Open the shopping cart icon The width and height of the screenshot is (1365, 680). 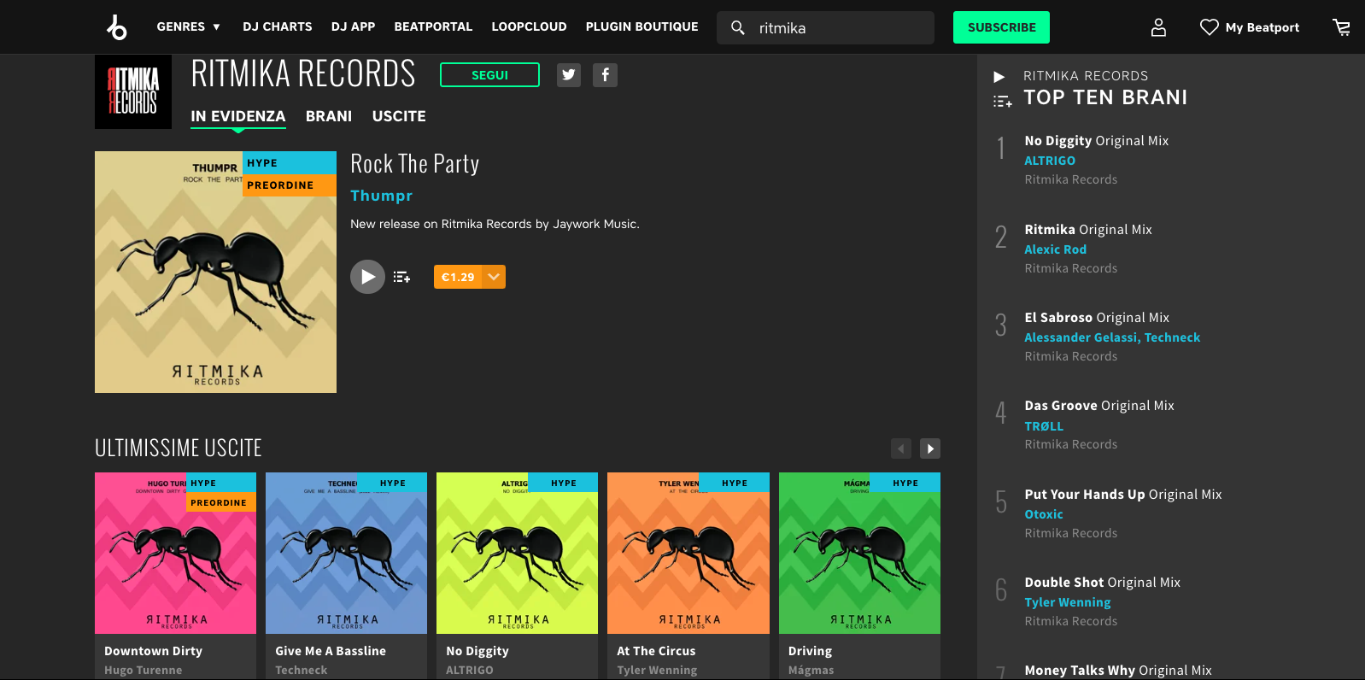click(1341, 27)
